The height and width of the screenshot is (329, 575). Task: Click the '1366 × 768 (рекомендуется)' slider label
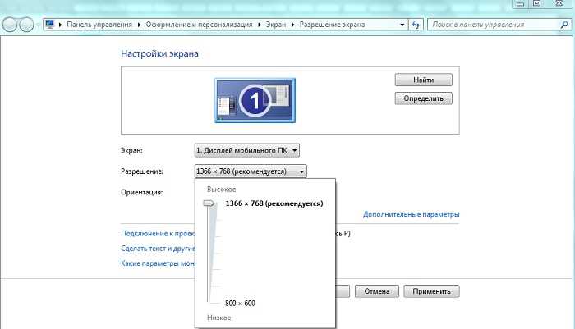(274, 203)
